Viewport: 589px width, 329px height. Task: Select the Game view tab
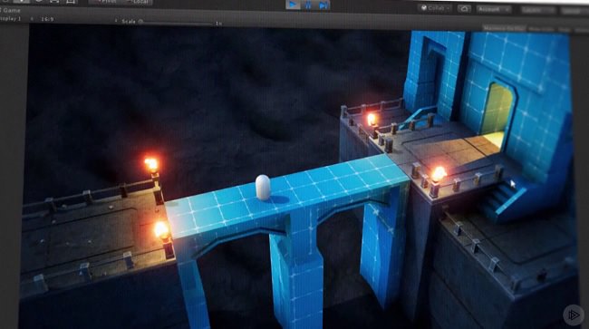click(10, 10)
